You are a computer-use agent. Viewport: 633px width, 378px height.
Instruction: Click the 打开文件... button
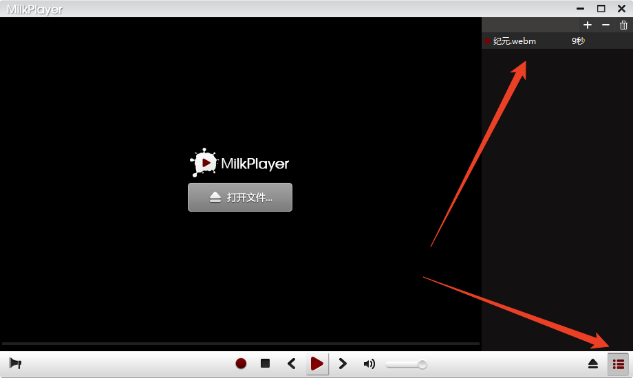pyautogui.click(x=240, y=197)
